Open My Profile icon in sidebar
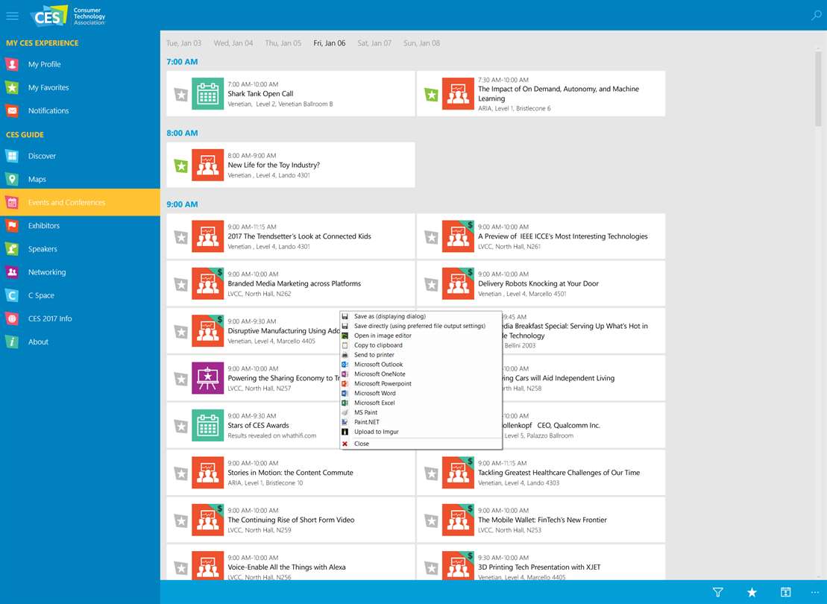 pos(12,64)
